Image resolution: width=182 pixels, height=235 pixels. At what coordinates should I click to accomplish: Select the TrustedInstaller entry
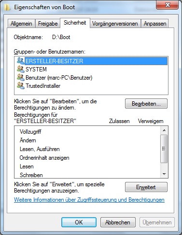pos(43,86)
